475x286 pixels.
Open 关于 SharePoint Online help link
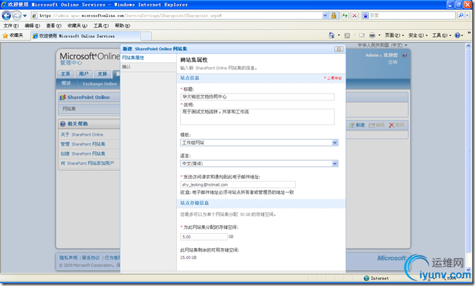tap(82, 135)
